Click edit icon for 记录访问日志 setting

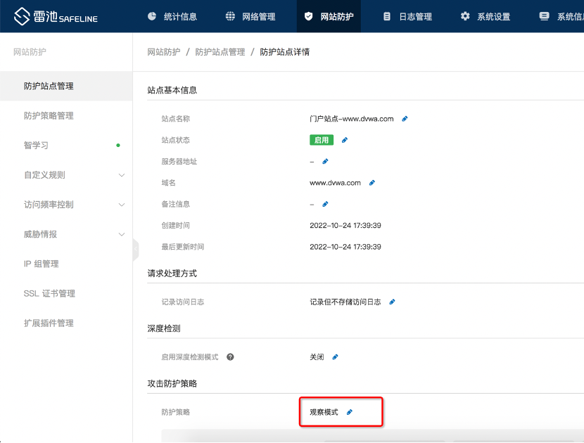392,302
